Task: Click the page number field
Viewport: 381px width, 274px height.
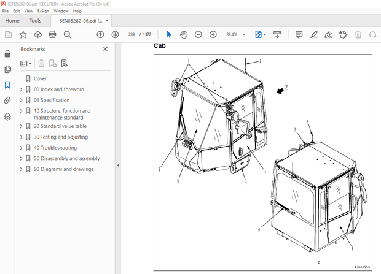Action: click(132, 35)
